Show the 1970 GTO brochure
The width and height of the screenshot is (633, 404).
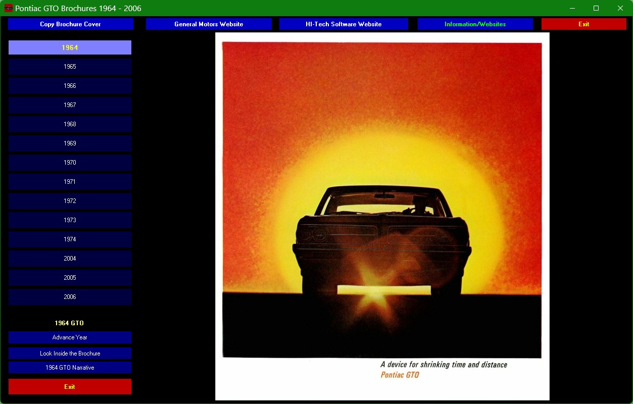(70, 163)
